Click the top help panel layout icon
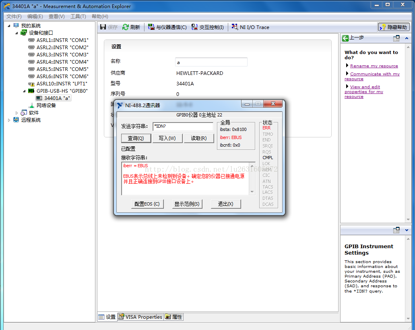This screenshot has width=415, height=330. tap(396, 38)
